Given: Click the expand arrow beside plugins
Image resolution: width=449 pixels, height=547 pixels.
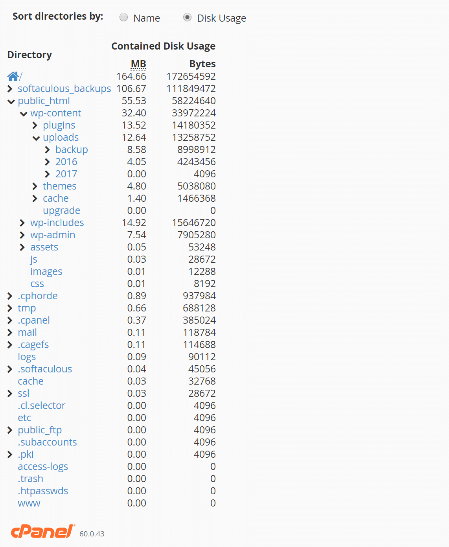Looking at the screenshot, I should click(x=35, y=125).
